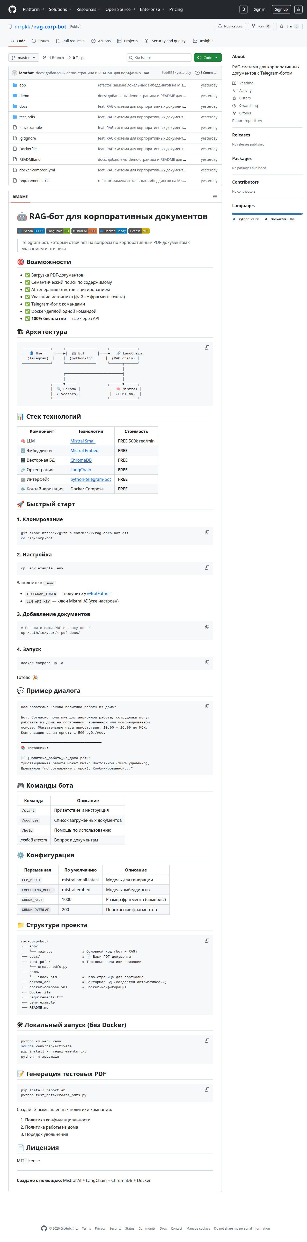Switch to the Issues tab
Image resolution: width=307 pixels, height=1242 pixels.
point(40,41)
